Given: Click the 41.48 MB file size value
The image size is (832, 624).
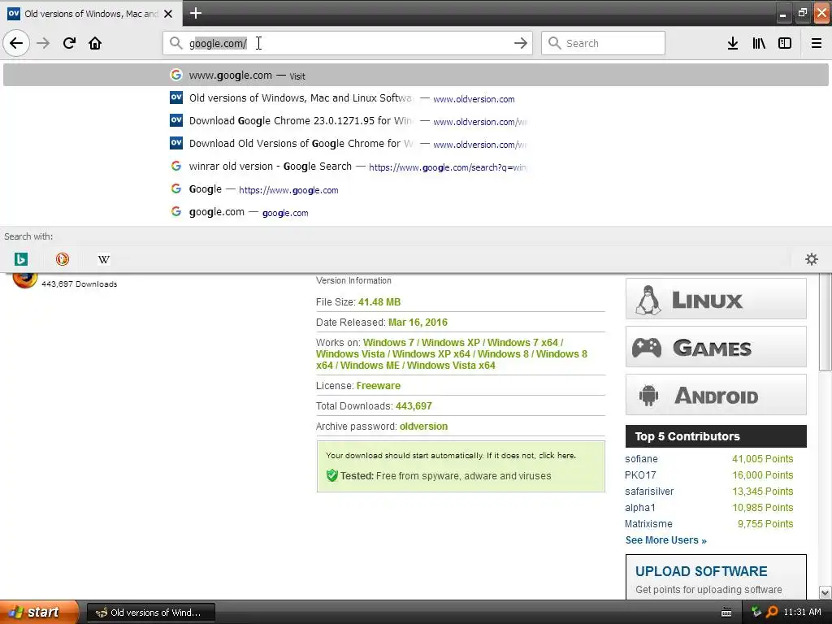Looking at the screenshot, I should [379, 302].
